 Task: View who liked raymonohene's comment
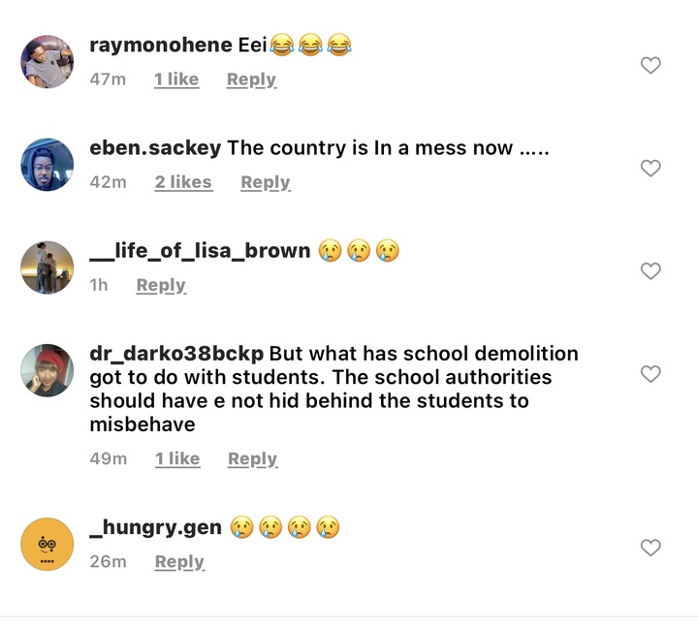pos(176,79)
